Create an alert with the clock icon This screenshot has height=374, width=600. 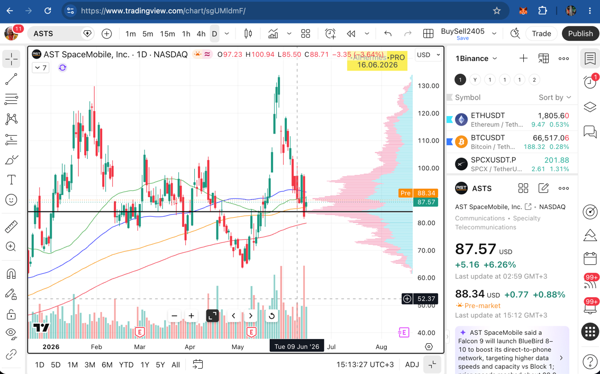pos(331,34)
